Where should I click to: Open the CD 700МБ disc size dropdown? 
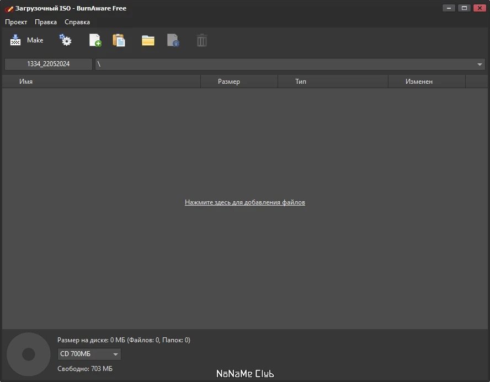click(89, 354)
